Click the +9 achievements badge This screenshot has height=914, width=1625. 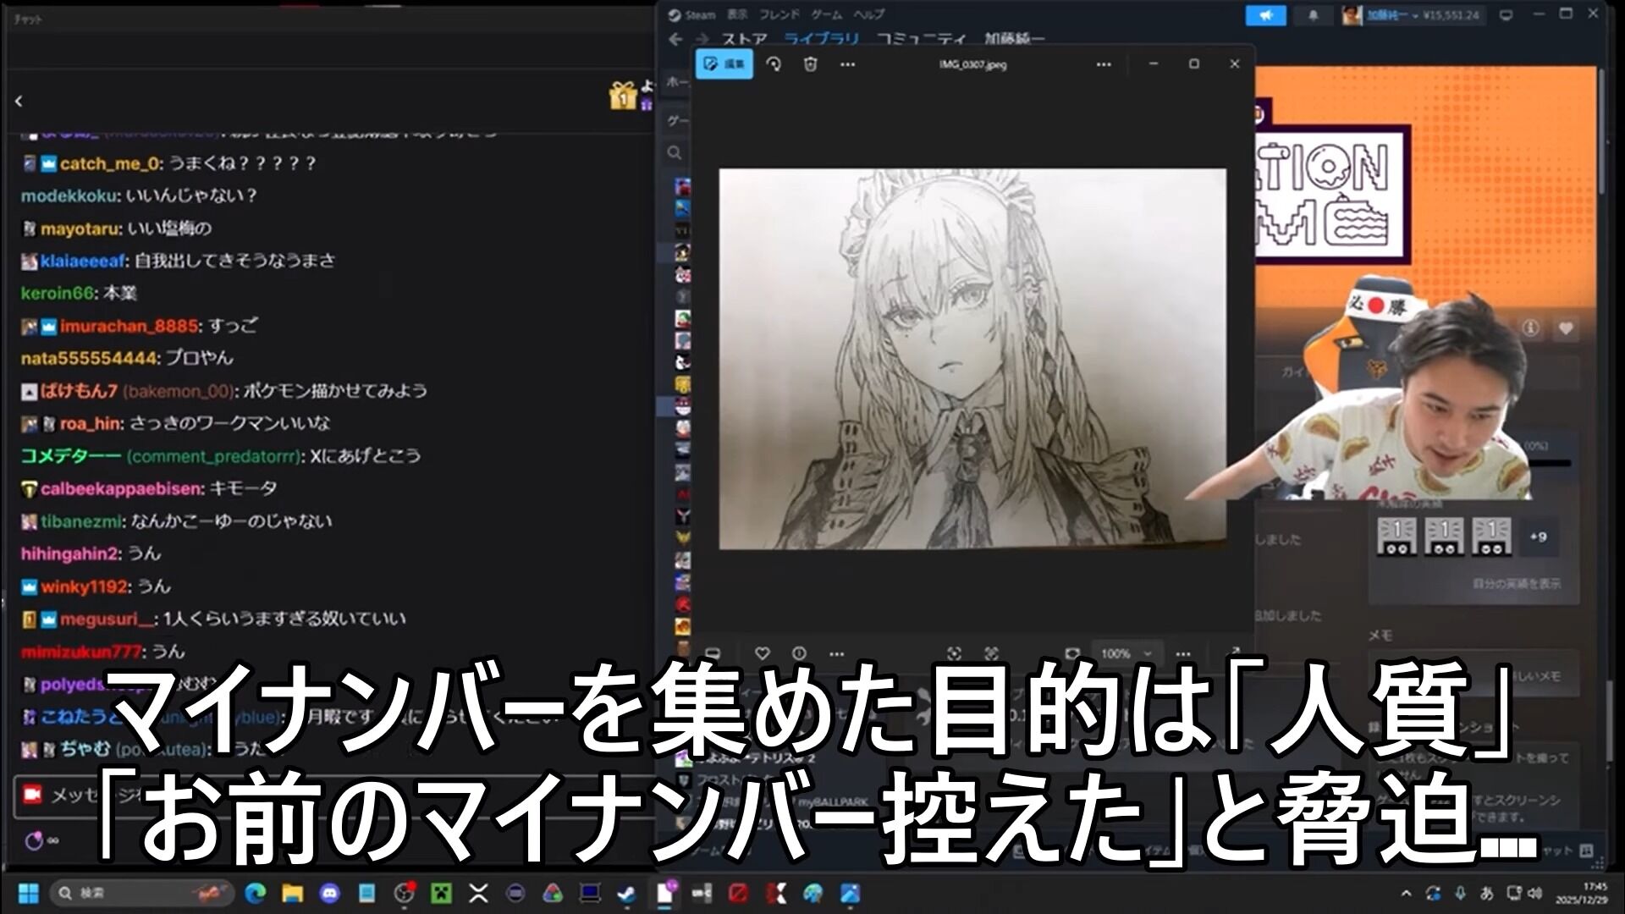point(1538,537)
